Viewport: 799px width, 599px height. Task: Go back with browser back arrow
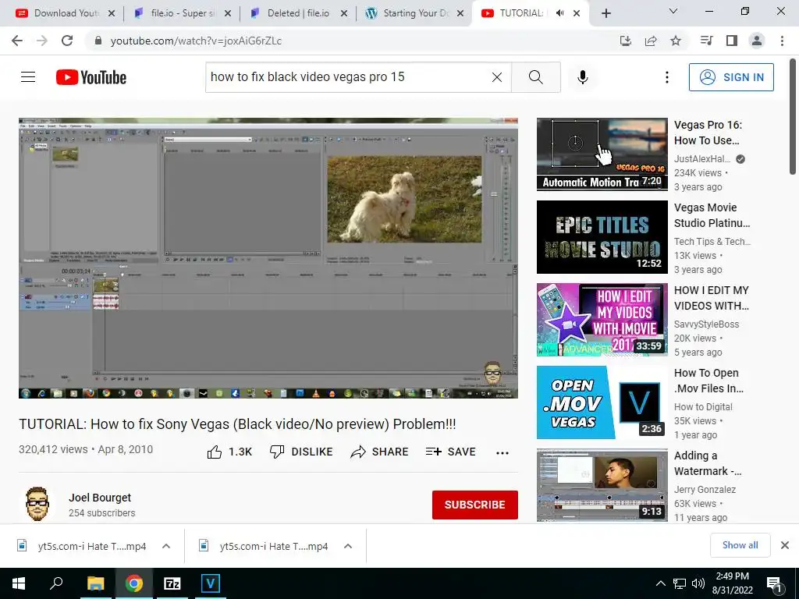click(17, 41)
